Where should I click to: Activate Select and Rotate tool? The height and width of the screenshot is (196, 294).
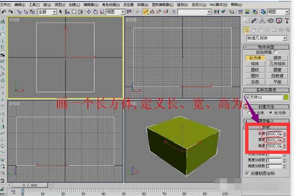[95, 12]
